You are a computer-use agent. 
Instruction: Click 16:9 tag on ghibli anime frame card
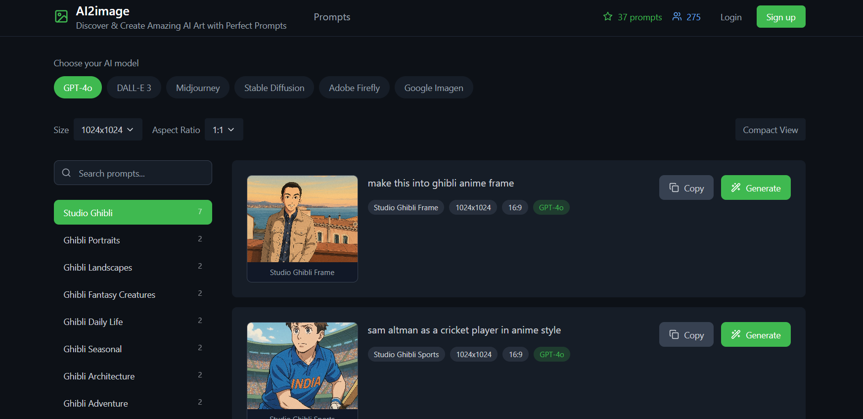point(515,207)
